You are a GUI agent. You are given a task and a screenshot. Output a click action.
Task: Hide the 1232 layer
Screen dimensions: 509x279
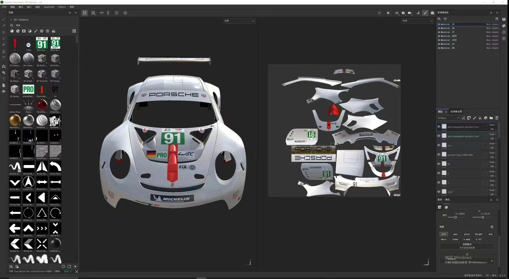439,192
